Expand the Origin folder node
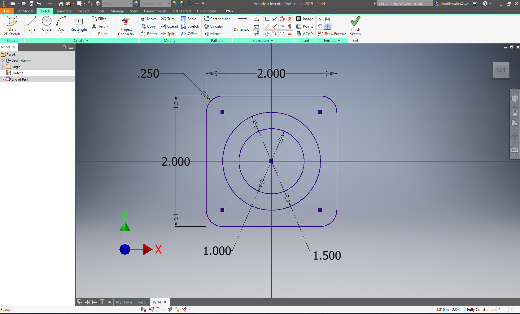 coord(3,67)
